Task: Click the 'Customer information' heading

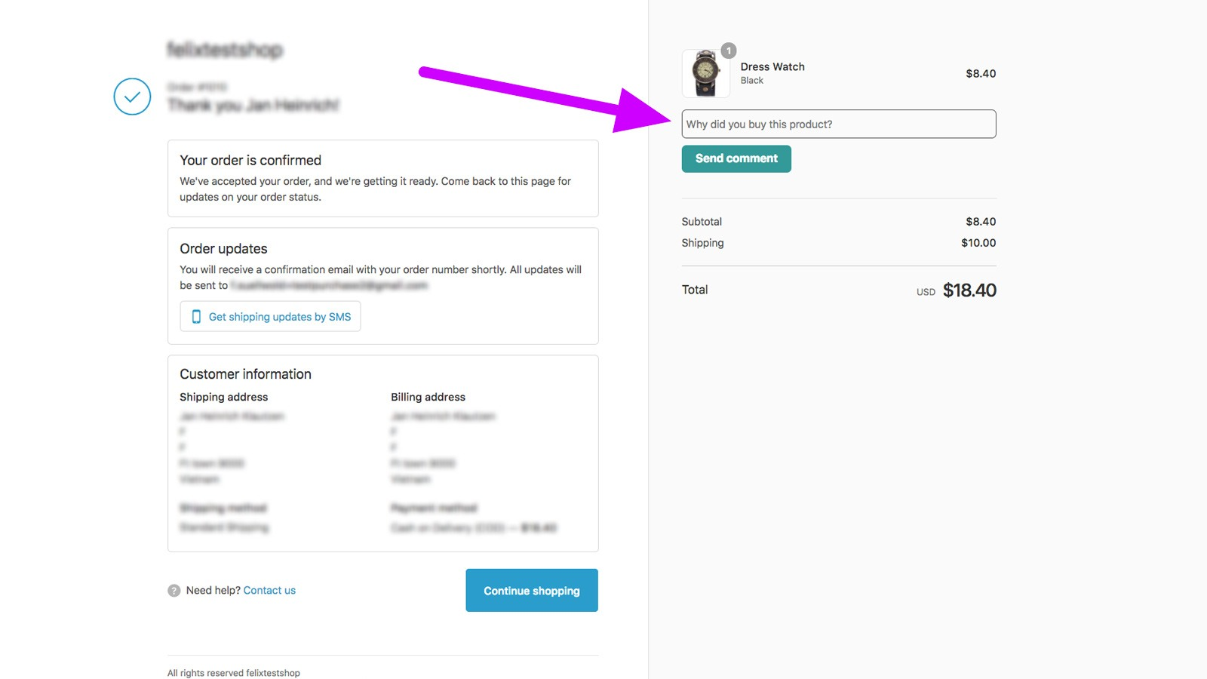Action: [x=245, y=374]
